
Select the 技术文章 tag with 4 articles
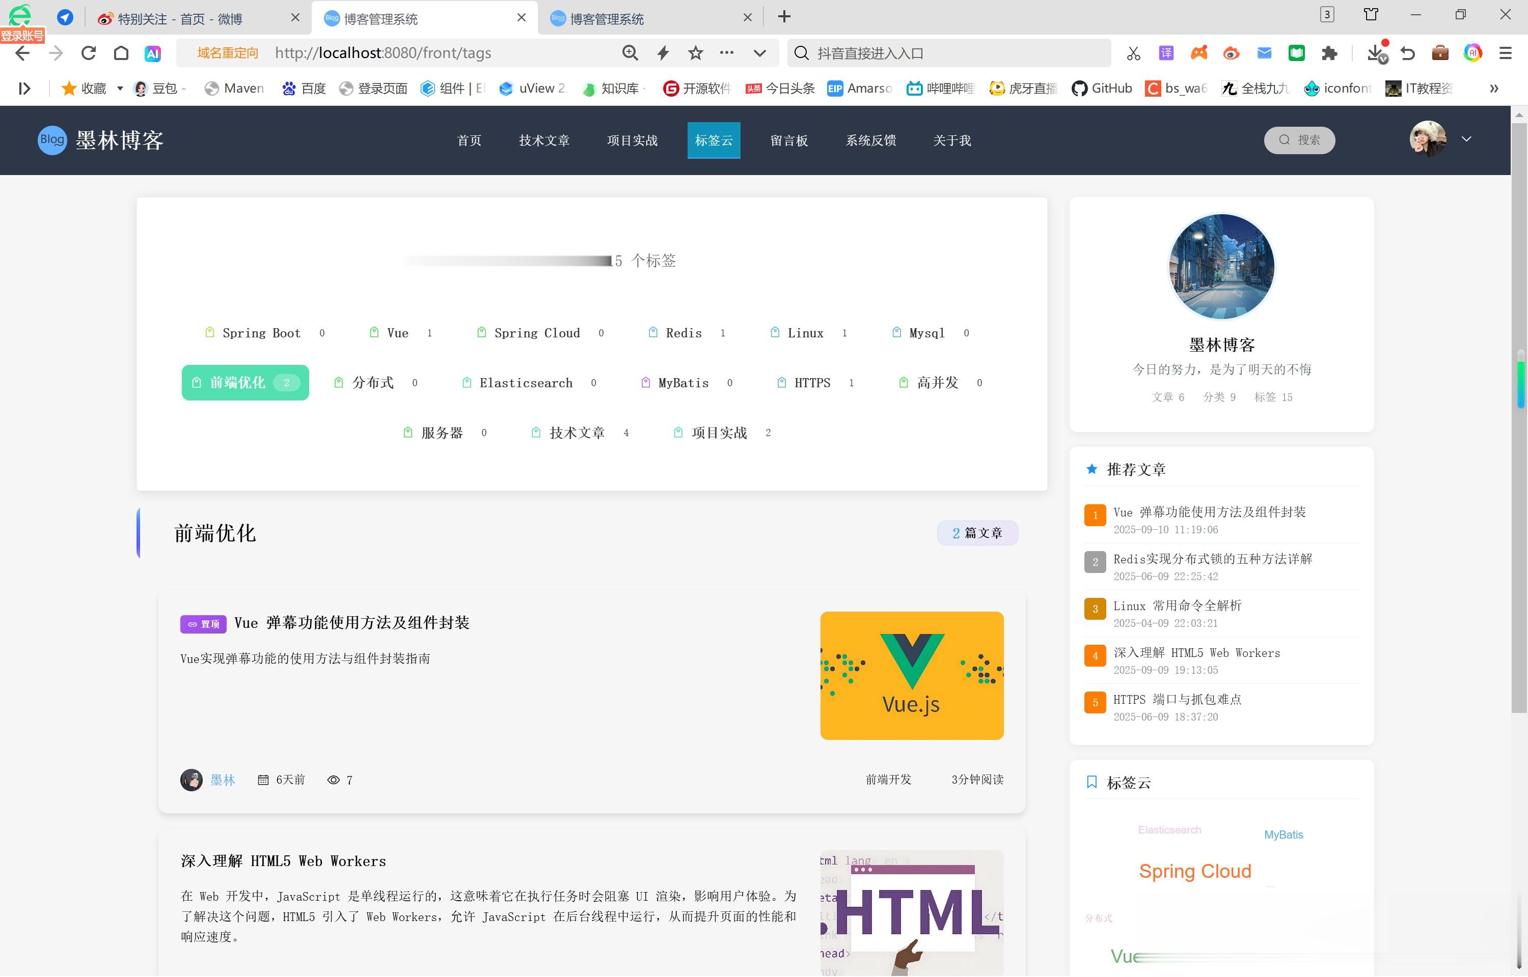coord(577,433)
